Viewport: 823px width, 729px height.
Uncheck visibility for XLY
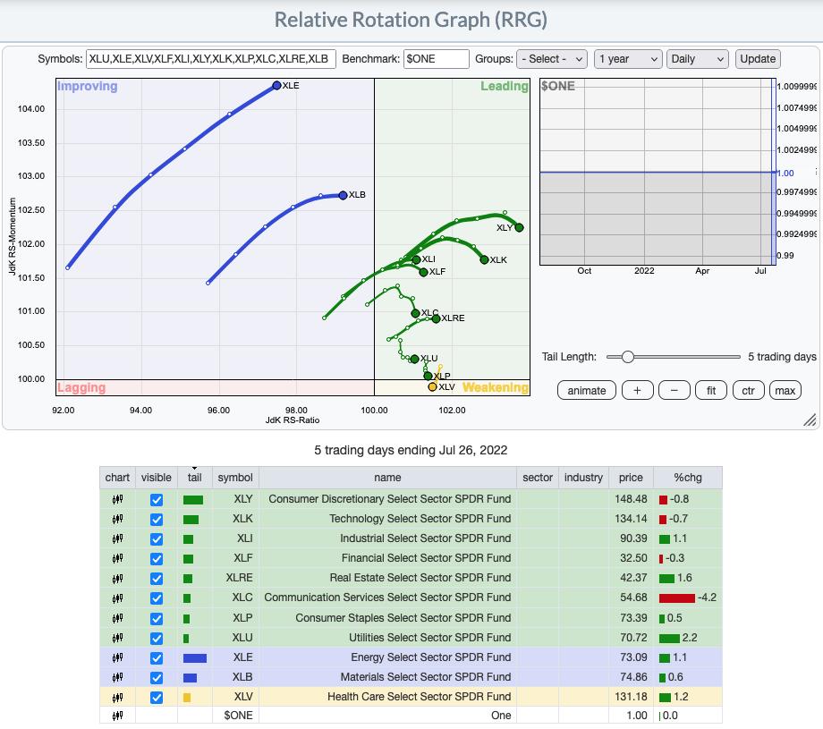click(x=157, y=500)
